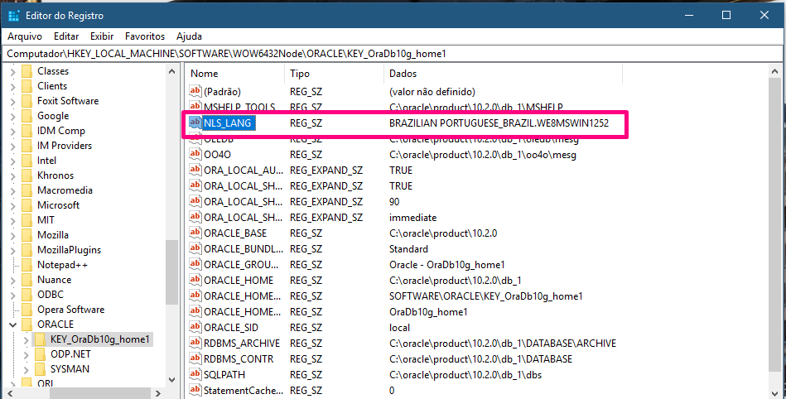The width and height of the screenshot is (786, 399).
Task: Expand the Foxit Software tree node
Action: pos(12,102)
